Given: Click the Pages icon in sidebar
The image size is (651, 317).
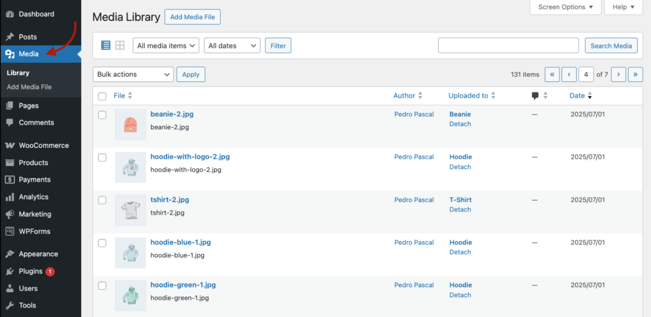Looking at the screenshot, I should coord(10,106).
